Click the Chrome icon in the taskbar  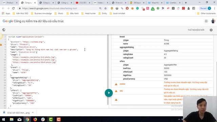pos(27,119)
